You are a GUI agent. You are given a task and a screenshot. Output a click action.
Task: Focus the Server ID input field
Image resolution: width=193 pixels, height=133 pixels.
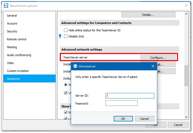(x=130, y=96)
